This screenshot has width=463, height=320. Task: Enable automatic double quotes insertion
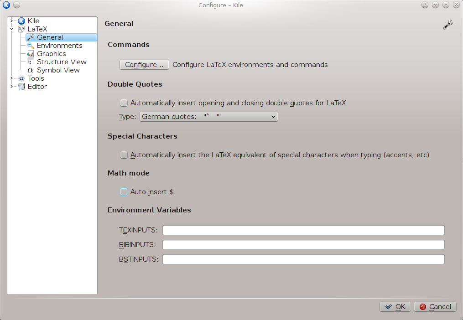pos(124,103)
